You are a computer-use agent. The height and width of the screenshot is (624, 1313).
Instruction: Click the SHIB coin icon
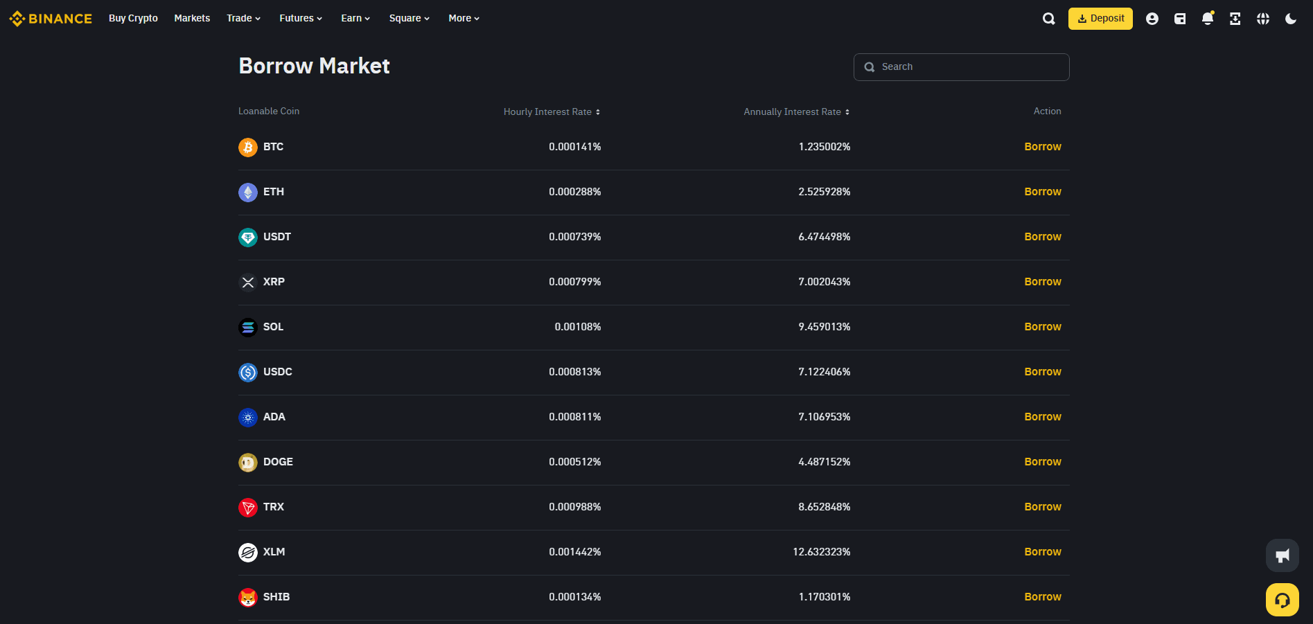coord(248,597)
